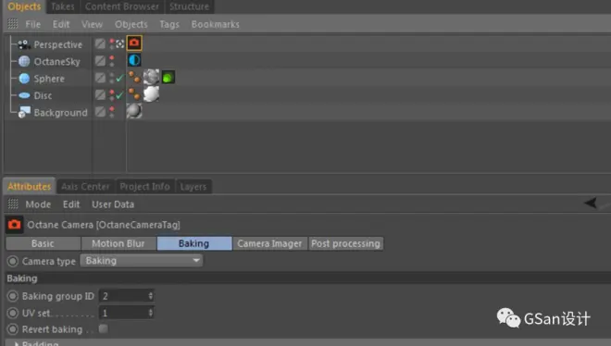Click the Sphere object icon

click(24, 79)
